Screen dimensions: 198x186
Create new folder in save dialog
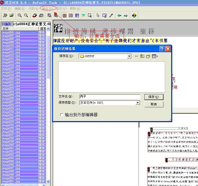(148, 56)
